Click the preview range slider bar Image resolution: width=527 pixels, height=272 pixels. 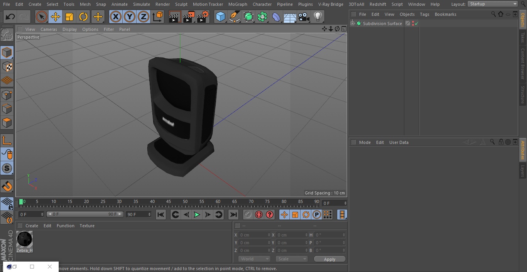click(x=85, y=214)
